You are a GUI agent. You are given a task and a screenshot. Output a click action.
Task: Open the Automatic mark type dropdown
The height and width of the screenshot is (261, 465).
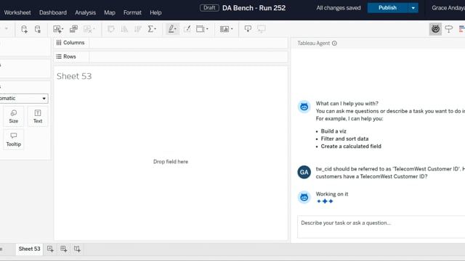(x=23, y=99)
